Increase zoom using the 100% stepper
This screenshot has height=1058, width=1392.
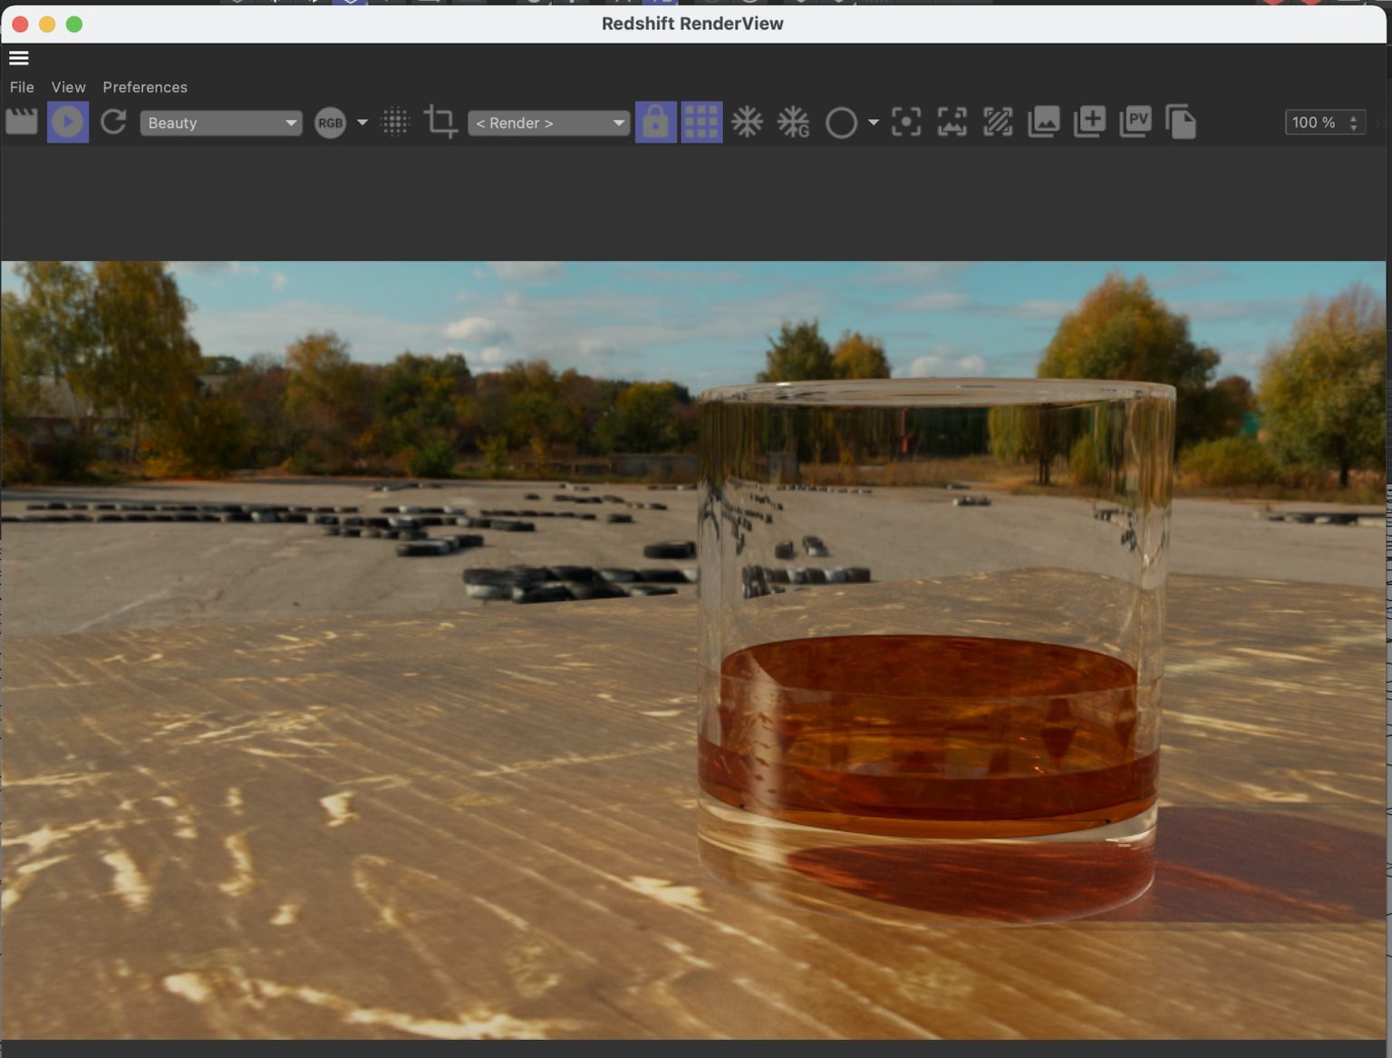pyautogui.click(x=1354, y=118)
